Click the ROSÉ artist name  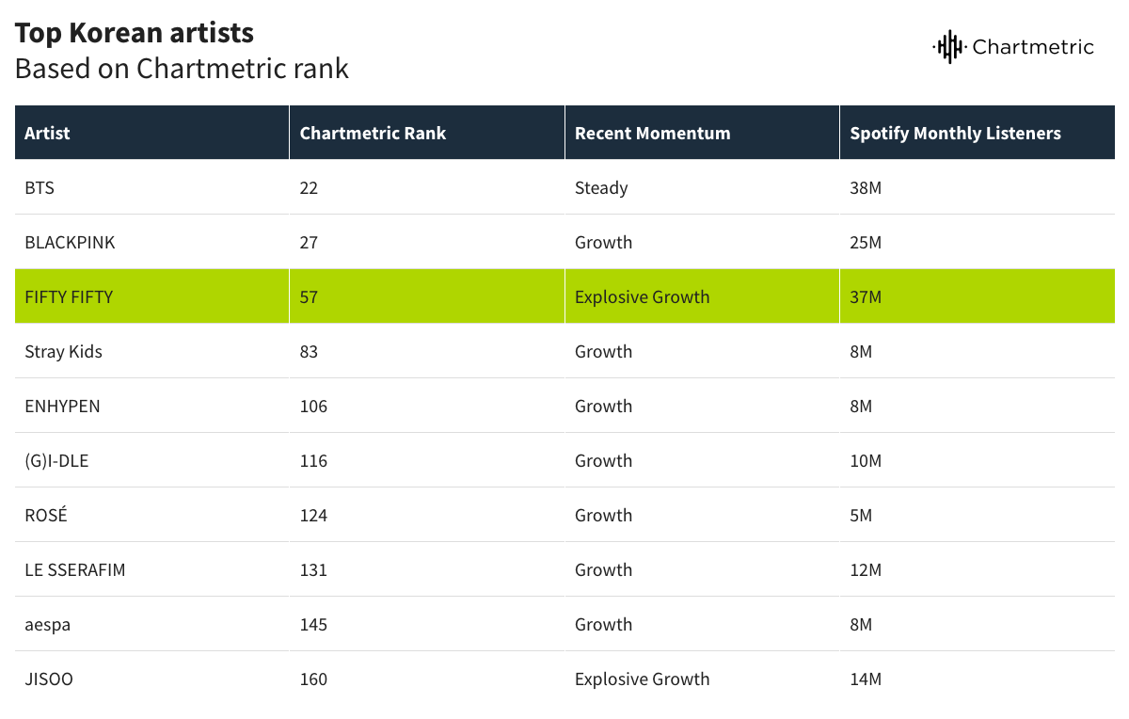pyautogui.click(x=46, y=515)
